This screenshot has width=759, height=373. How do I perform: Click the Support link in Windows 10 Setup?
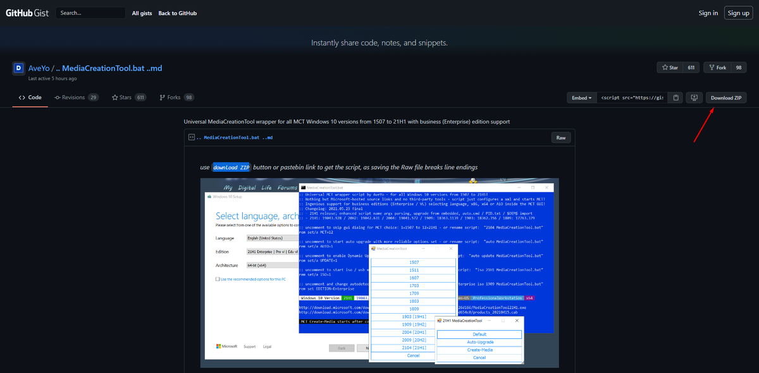coord(250,346)
